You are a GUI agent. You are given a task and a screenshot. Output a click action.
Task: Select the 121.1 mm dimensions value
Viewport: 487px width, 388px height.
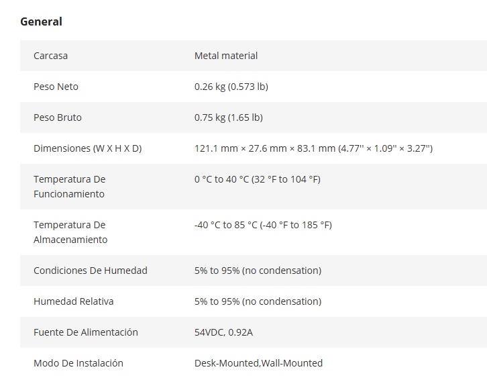tap(313, 148)
